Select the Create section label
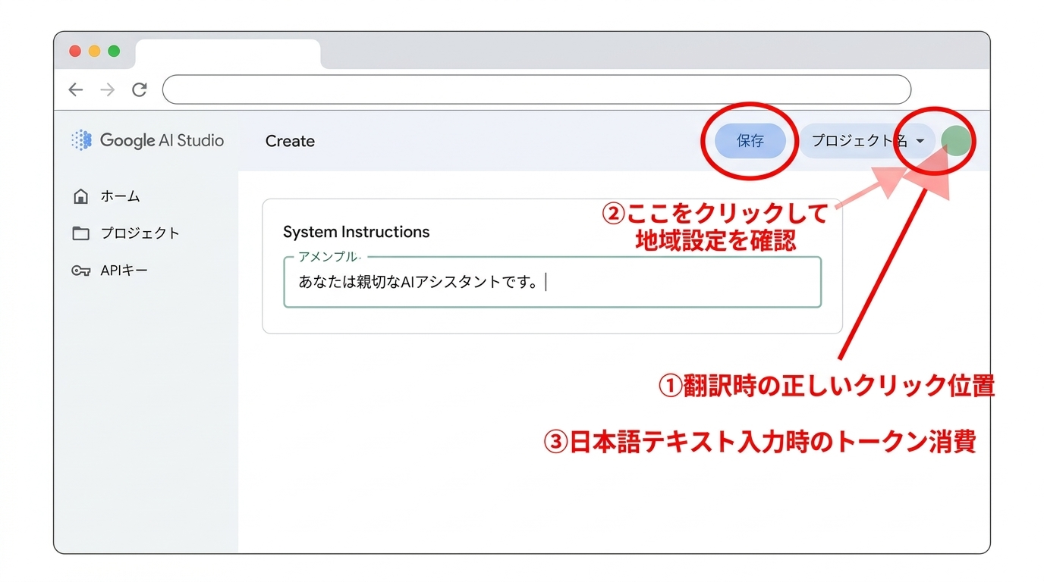This screenshot has width=1044, height=582. [289, 141]
